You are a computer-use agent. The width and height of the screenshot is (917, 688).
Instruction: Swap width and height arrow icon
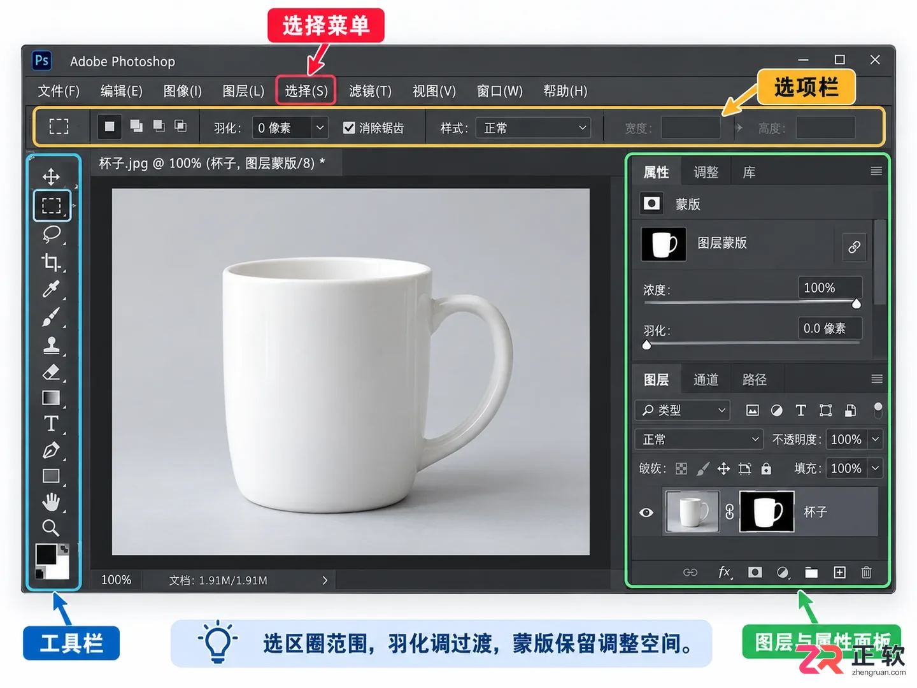click(x=739, y=127)
